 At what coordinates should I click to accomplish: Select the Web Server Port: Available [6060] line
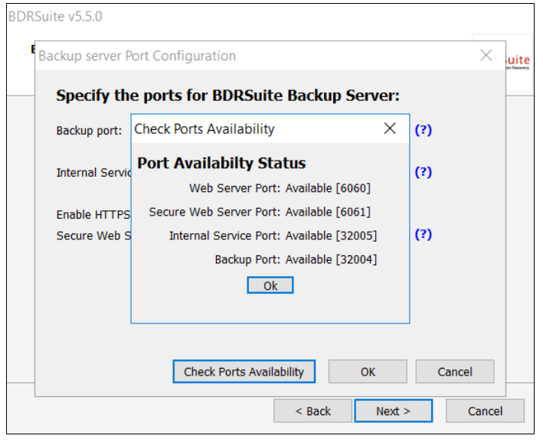click(x=280, y=188)
